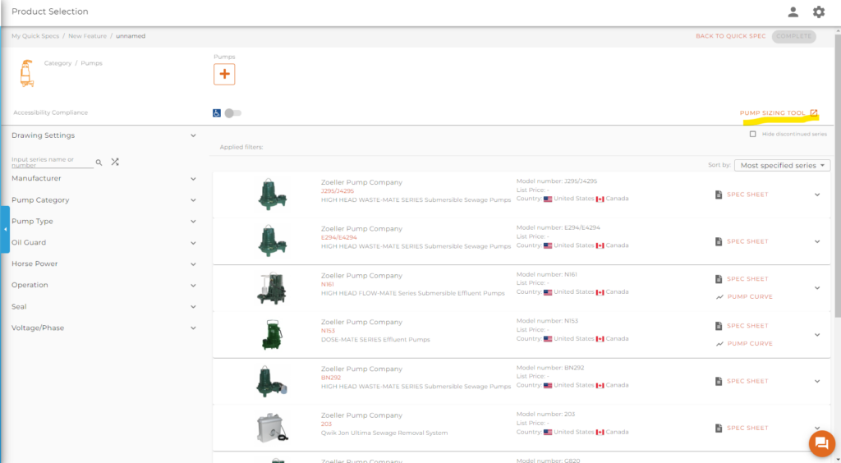Open the New Feature breadcrumb
Viewport: 841px width, 463px height.
(87, 36)
